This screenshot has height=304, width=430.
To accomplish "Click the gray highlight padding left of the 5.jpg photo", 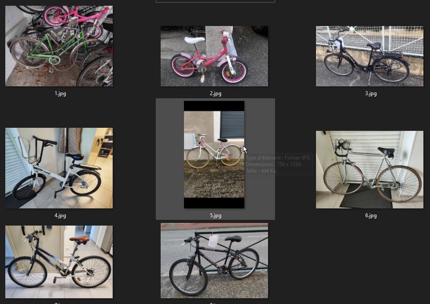I will (170, 155).
